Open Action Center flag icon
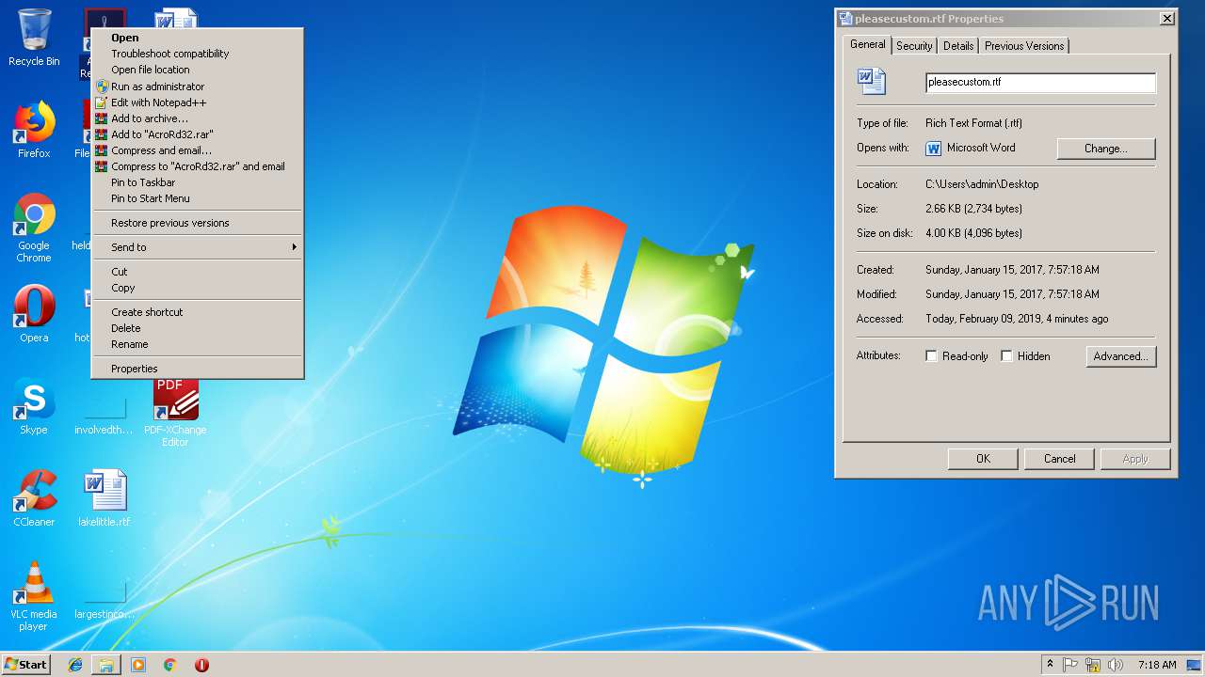Screen dimensions: 1205x677 pyautogui.click(x=1070, y=665)
